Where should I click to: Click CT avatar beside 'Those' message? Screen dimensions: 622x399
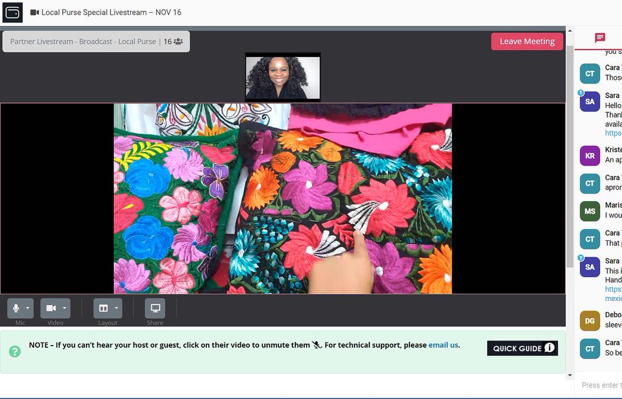pos(590,74)
